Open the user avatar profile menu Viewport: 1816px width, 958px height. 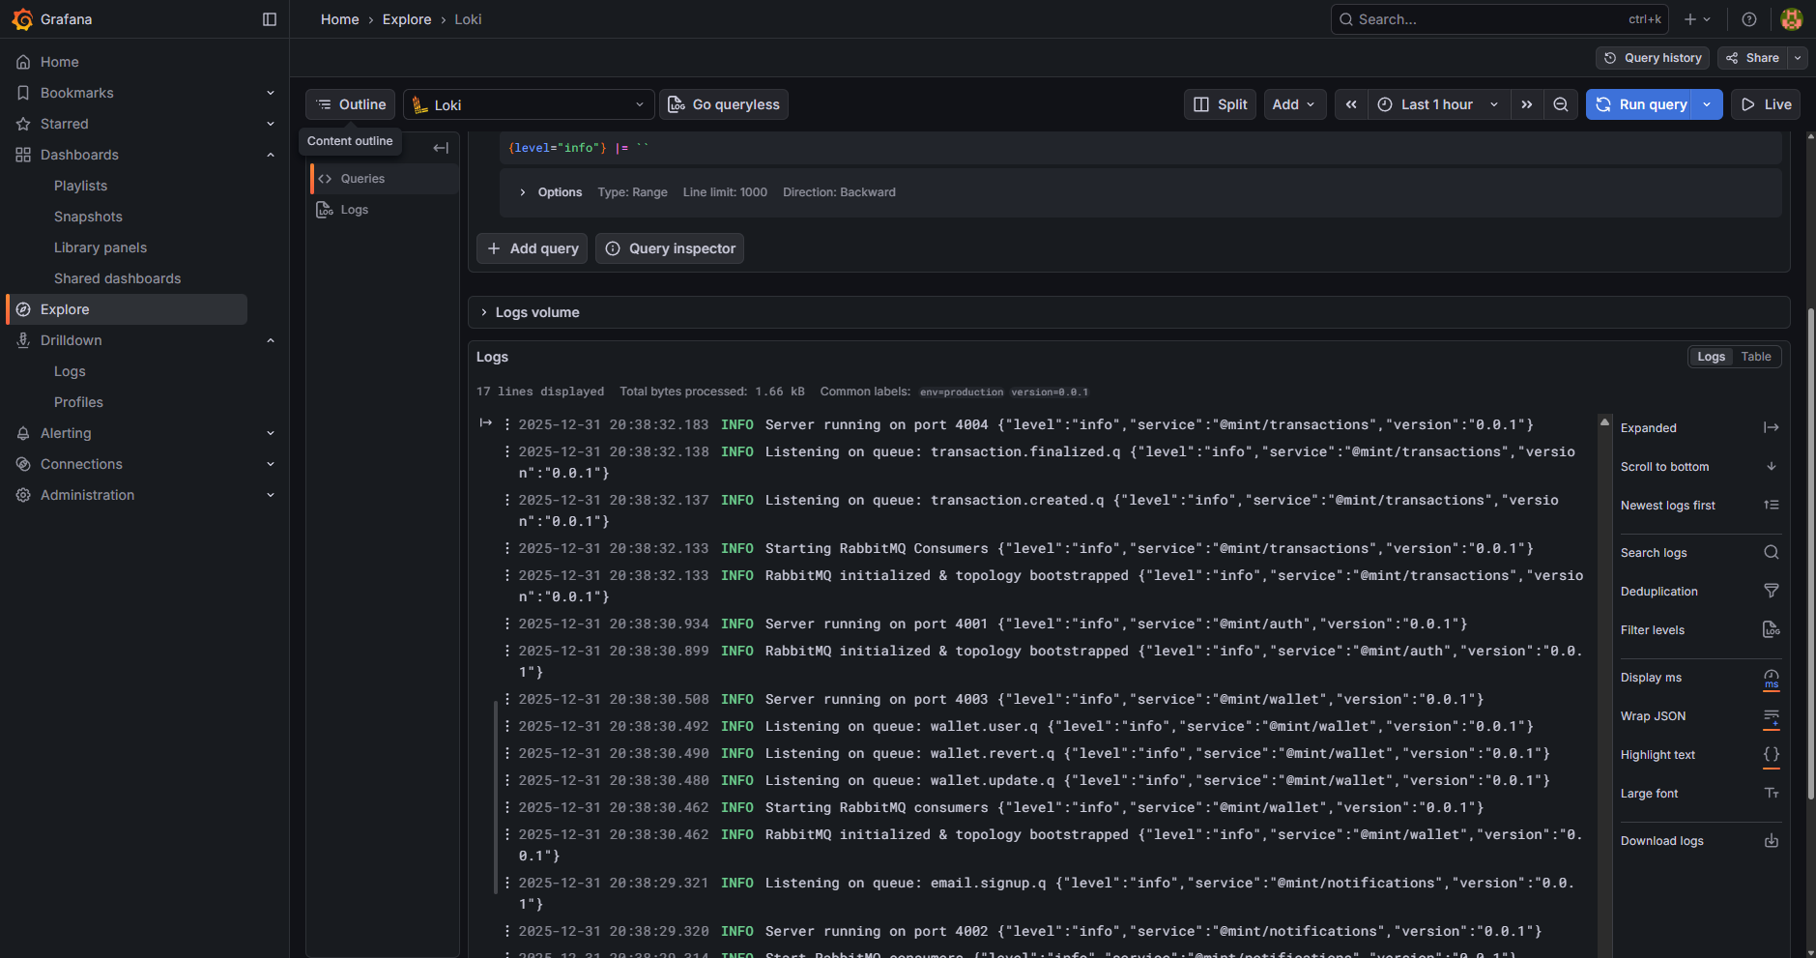point(1792,19)
